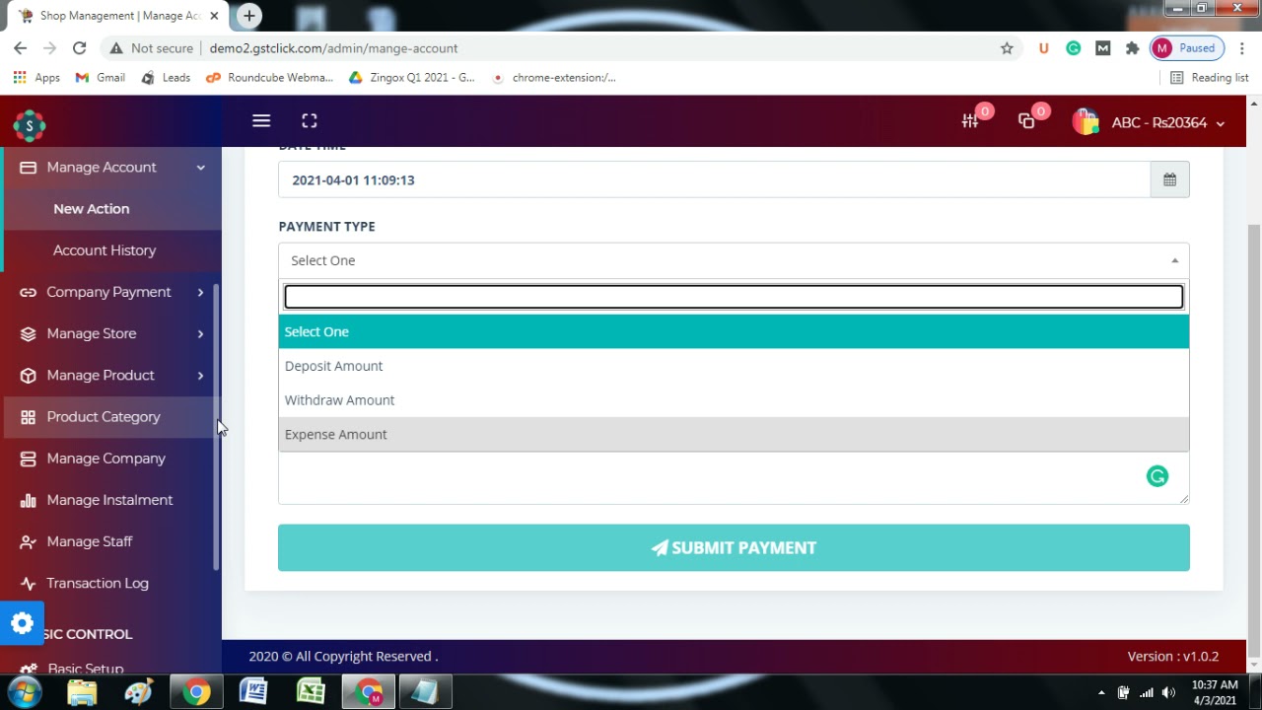This screenshot has height=710, width=1262.
Task: Open File Explorer from the taskbar
Action: (82, 692)
